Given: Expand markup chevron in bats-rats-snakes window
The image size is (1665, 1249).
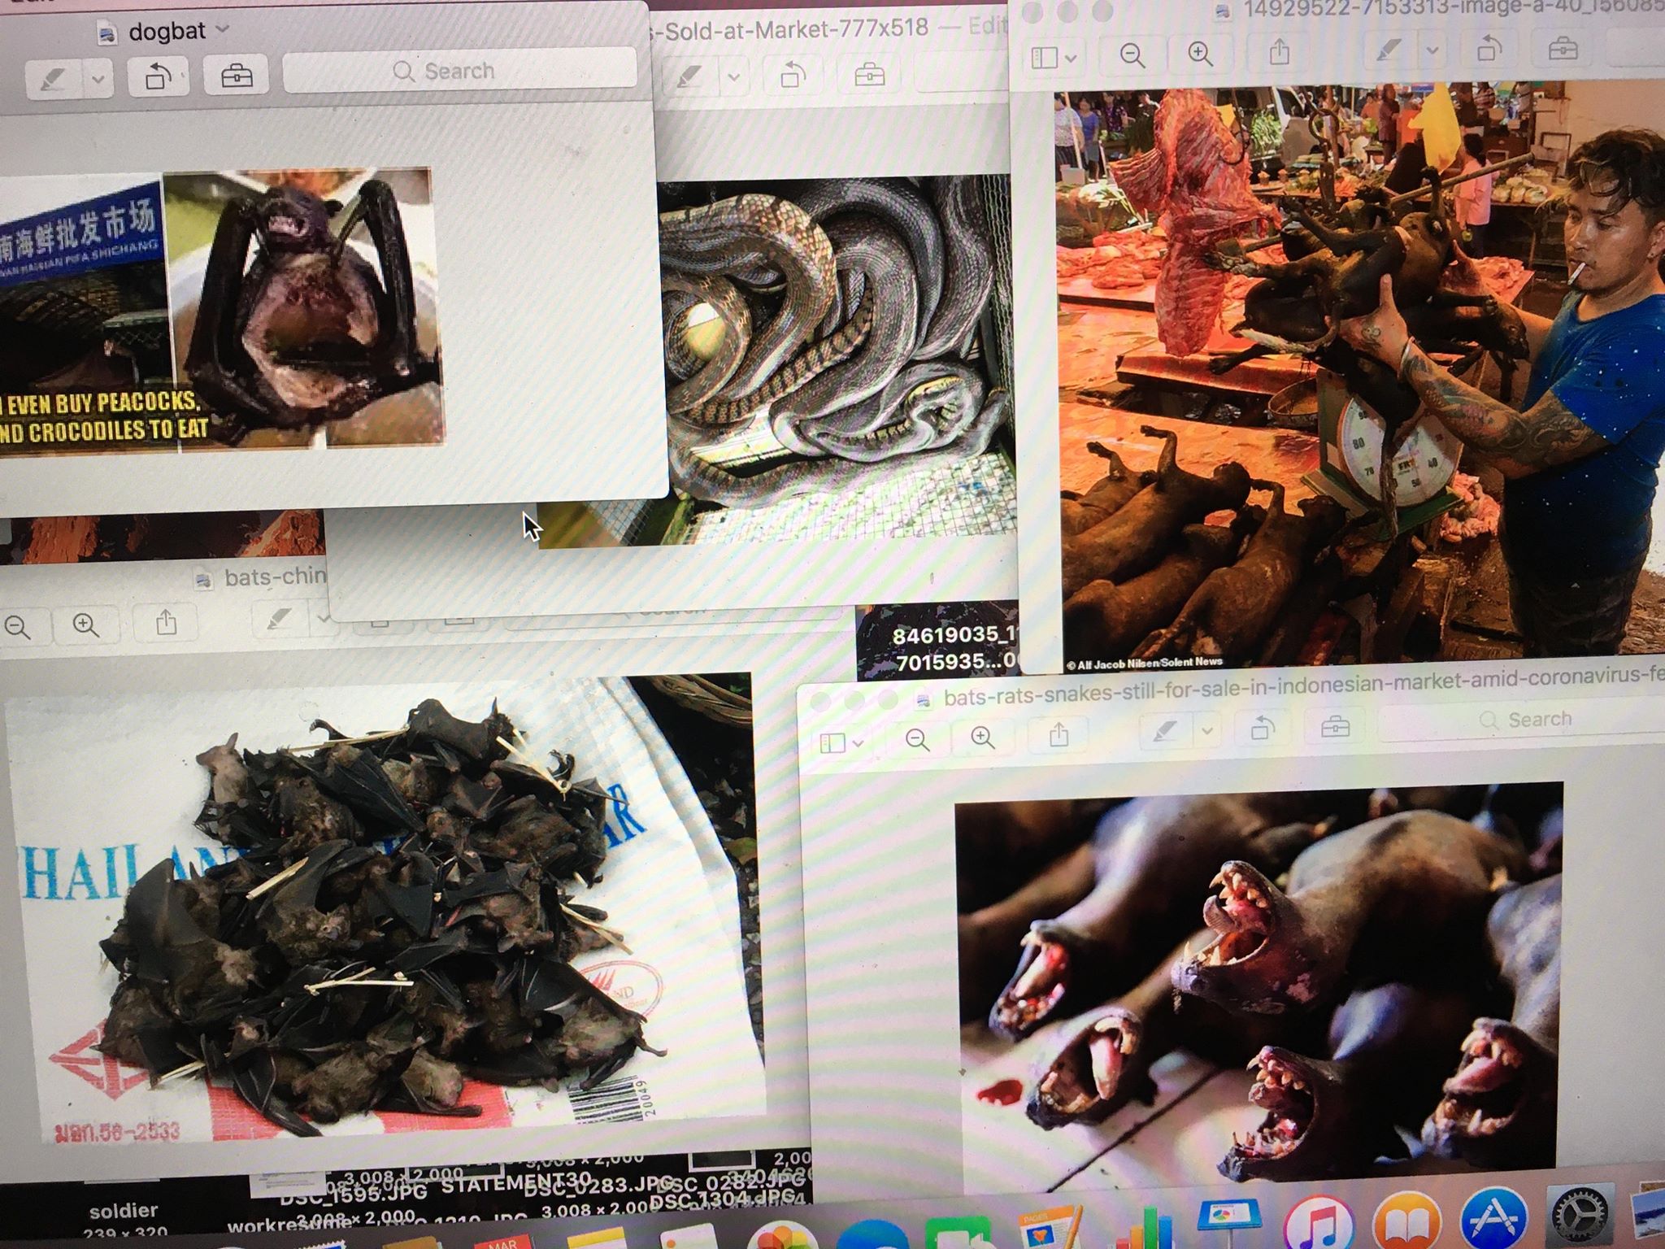Looking at the screenshot, I should pos(1206,731).
